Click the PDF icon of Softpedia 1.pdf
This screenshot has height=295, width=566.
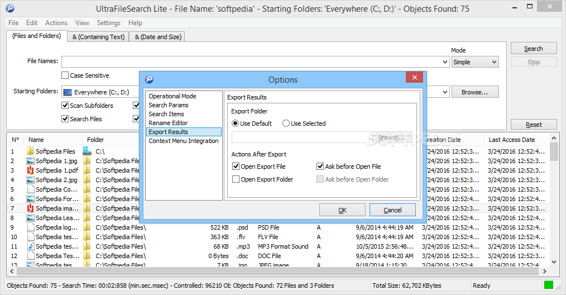click(30, 170)
